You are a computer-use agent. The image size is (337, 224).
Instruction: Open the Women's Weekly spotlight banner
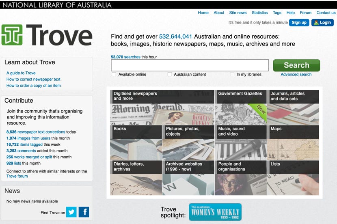215,212
